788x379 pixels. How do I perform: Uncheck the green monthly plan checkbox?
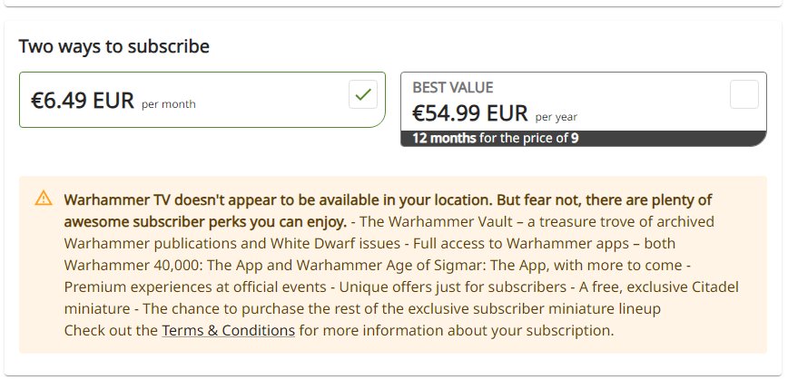tap(363, 94)
